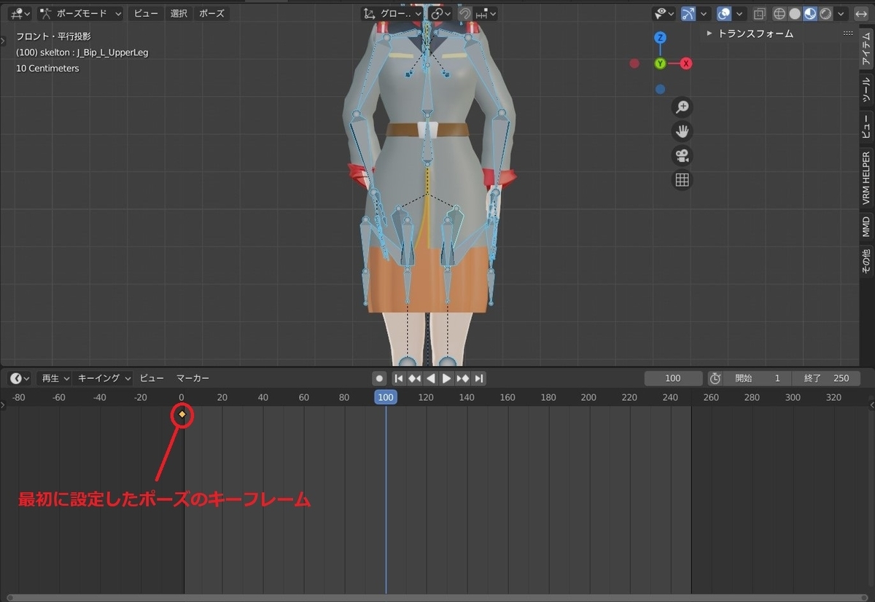Image resolution: width=875 pixels, height=602 pixels.
Task: Toggle snapping magnet icon
Action: [464, 13]
